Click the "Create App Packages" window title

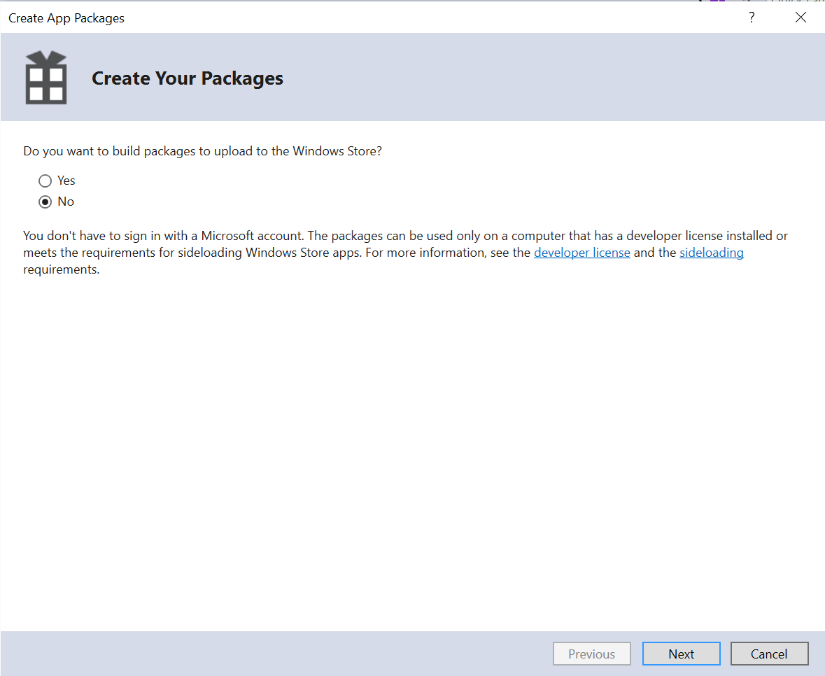click(66, 18)
